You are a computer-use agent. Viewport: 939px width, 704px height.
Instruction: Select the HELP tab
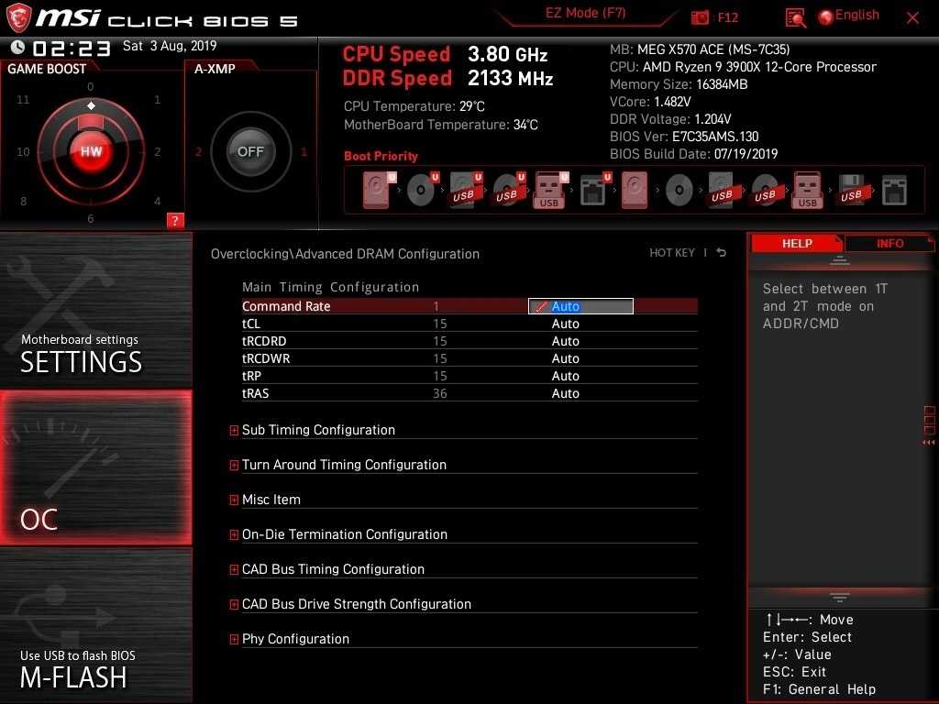[797, 244]
